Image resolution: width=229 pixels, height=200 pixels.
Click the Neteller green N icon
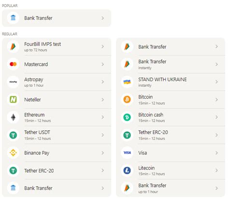[x=13, y=100]
